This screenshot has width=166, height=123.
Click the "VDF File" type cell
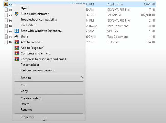tap(113, 31)
